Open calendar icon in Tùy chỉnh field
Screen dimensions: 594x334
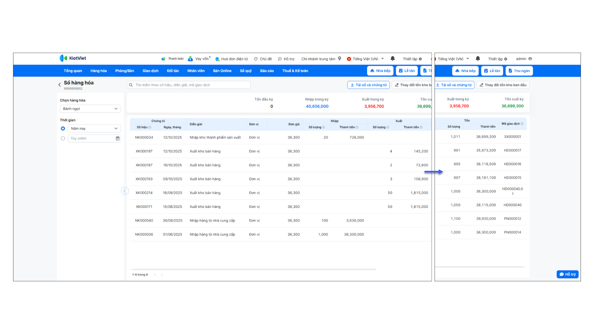click(118, 138)
